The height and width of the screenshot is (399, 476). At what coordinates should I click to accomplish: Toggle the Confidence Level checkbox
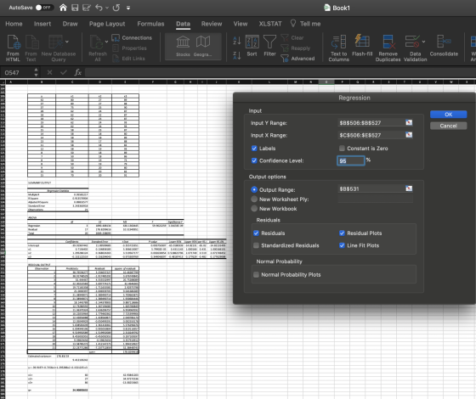[254, 160]
